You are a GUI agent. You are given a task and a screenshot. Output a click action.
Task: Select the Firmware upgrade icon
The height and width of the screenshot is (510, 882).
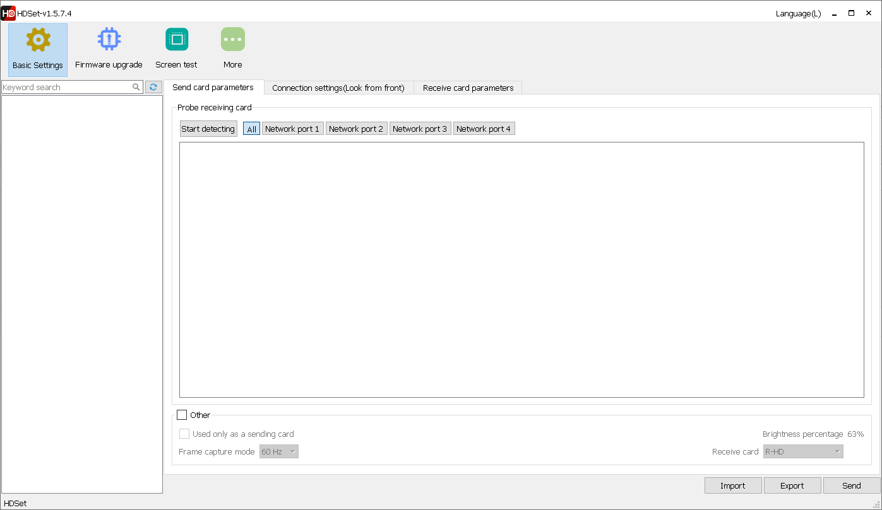coord(108,47)
